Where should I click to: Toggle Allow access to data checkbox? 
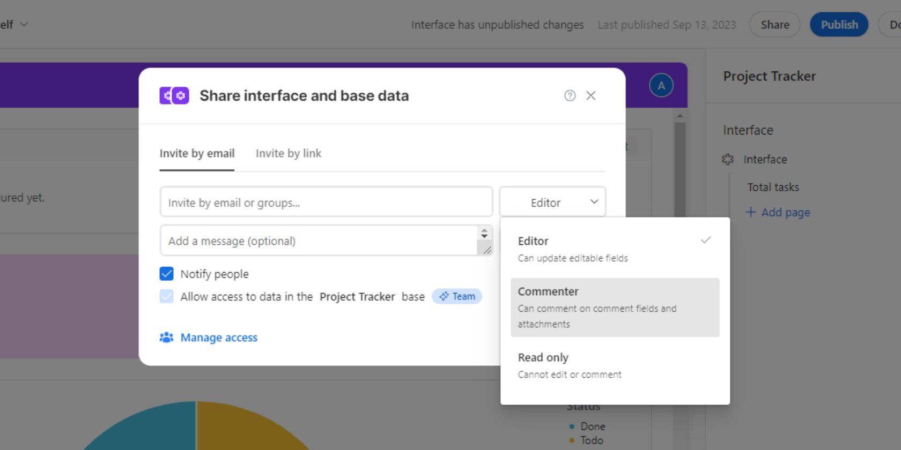[x=167, y=296]
